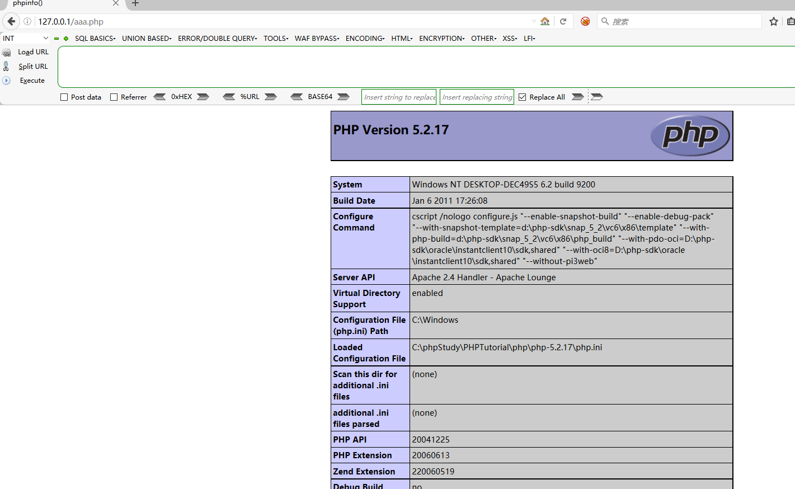Click the left arrow before BASE64
Screen dimensions: 795x489
click(297, 97)
